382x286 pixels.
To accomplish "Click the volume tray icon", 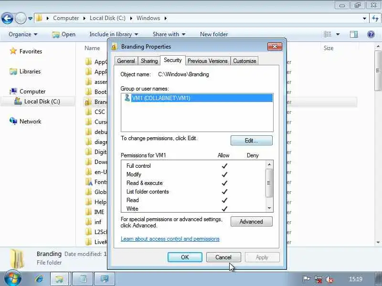I will (329, 279).
